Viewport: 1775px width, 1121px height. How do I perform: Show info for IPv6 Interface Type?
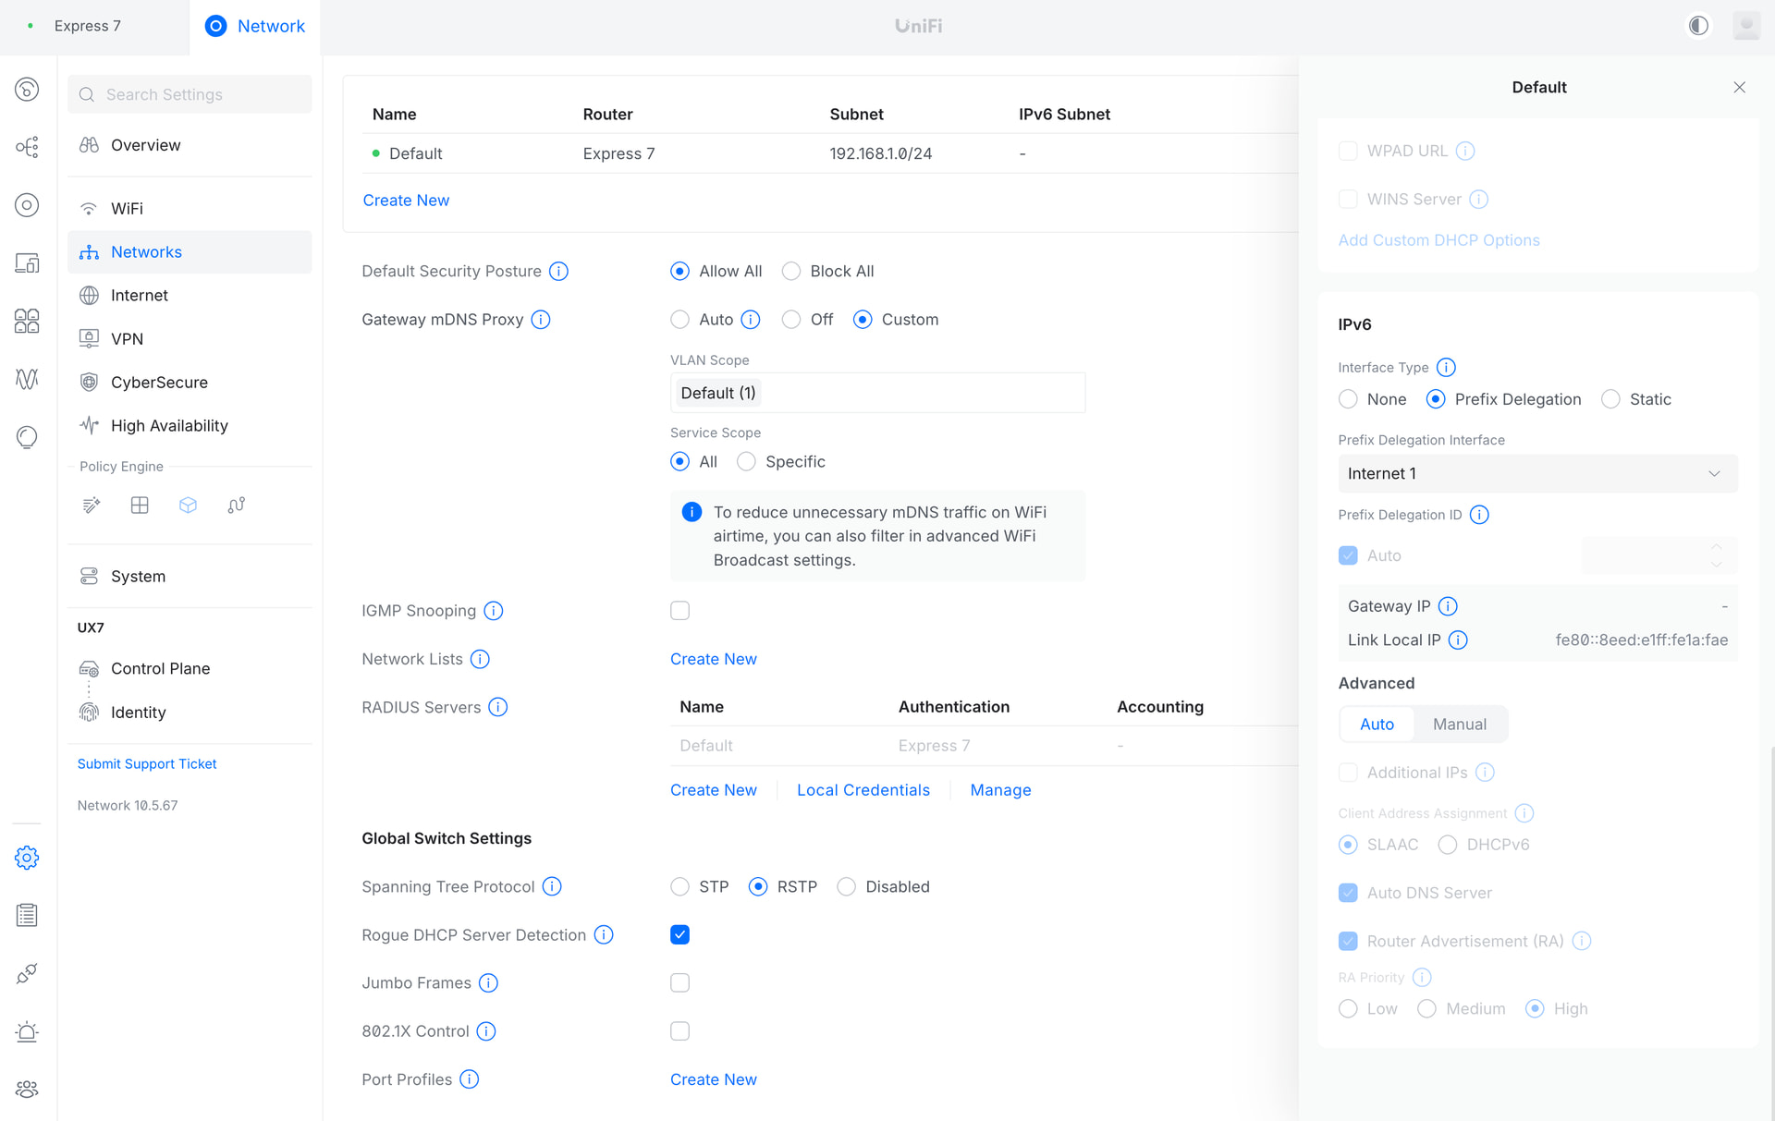click(x=1446, y=367)
